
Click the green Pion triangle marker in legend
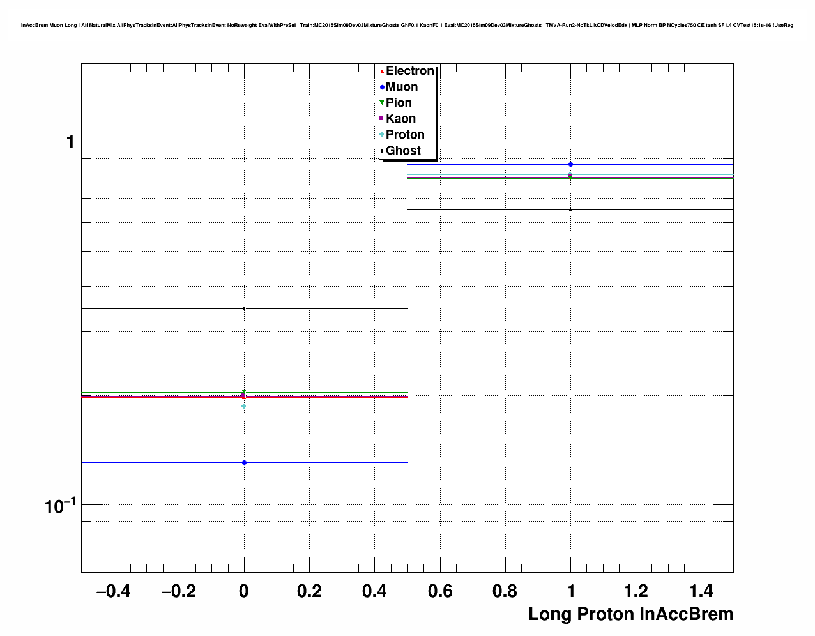pos(382,103)
